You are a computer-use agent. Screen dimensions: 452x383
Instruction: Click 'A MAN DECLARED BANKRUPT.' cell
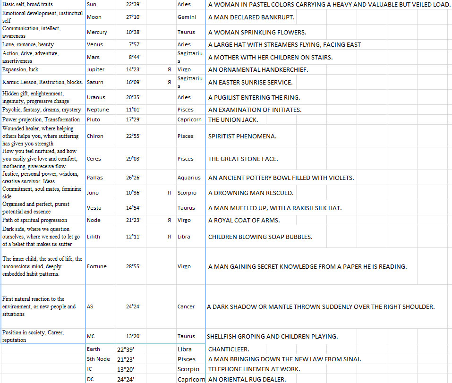tap(251, 17)
